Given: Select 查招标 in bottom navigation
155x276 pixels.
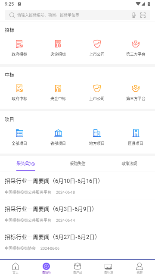Looking at the screenshot, I should [x=46, y=268].
